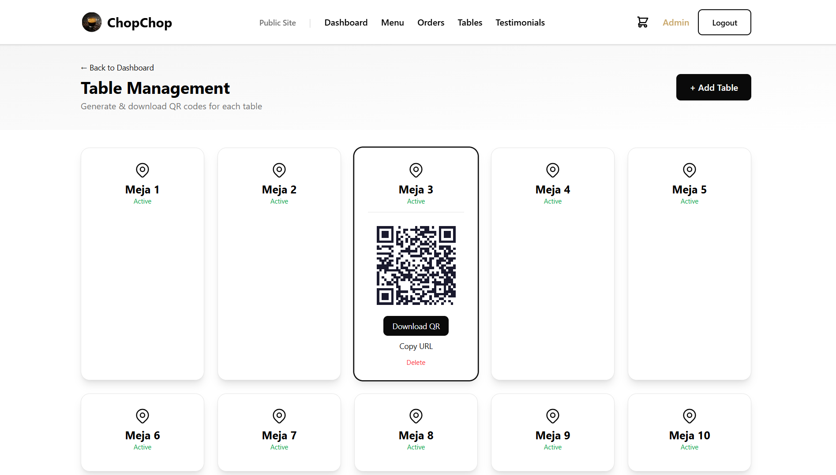
Task: Click the location pin icon on Meja 10
Action: (690, 416)
